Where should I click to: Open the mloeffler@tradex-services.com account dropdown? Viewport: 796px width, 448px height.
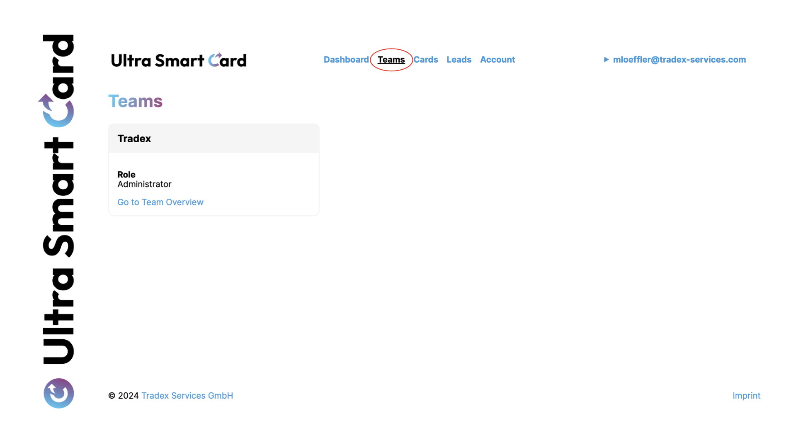pos(679,60)
